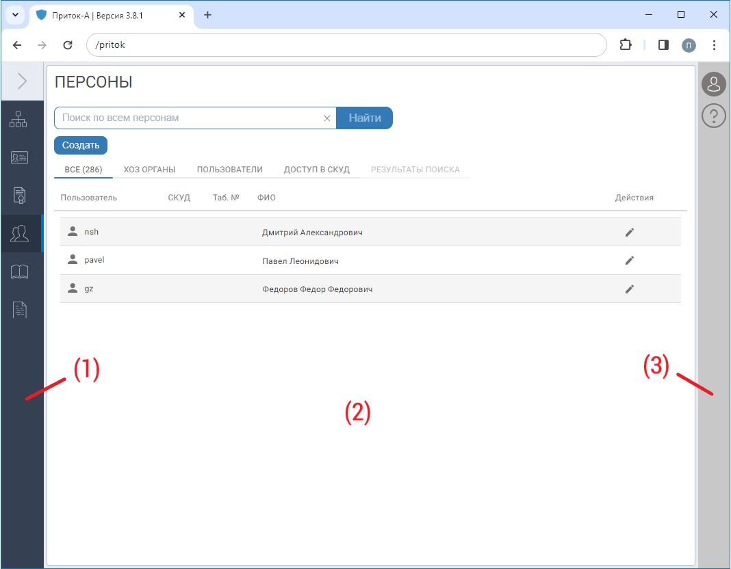Expand the left sidebar with chevron arrow

[22, 81]
